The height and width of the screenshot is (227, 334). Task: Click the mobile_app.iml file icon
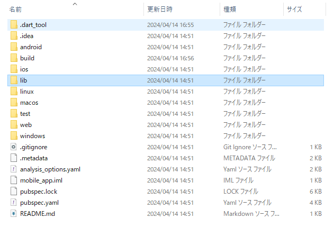[14, 180]
